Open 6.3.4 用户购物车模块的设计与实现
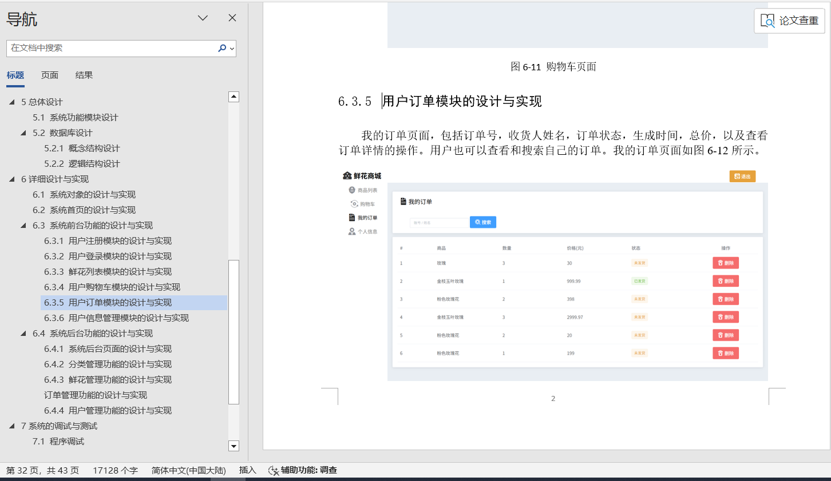 click(x=112, y=287)
